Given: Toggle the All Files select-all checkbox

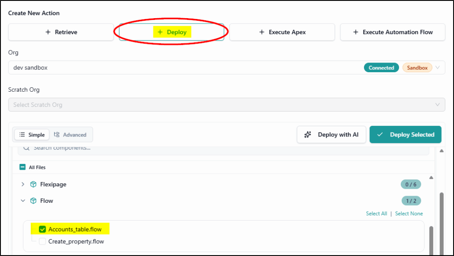Looking at the screenshot, I should 23,167.
